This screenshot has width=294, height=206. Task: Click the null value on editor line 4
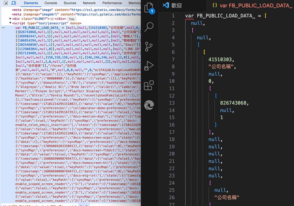tap(202, 38)
